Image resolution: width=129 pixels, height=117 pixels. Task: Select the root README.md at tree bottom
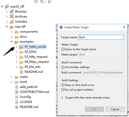pos(29,107)
